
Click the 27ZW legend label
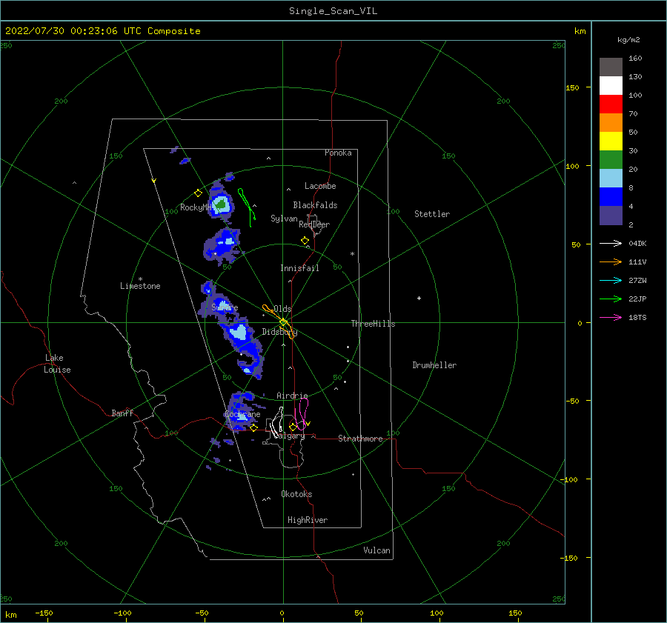[x=637, y=281]
